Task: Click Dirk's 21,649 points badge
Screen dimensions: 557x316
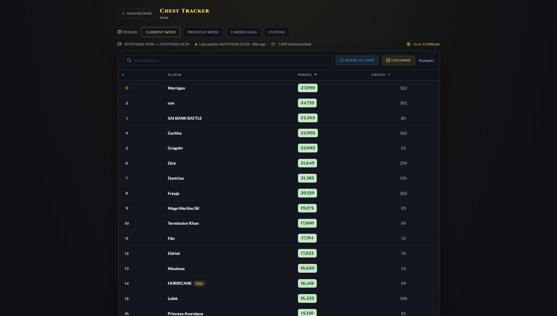Action: click(307, 163)
